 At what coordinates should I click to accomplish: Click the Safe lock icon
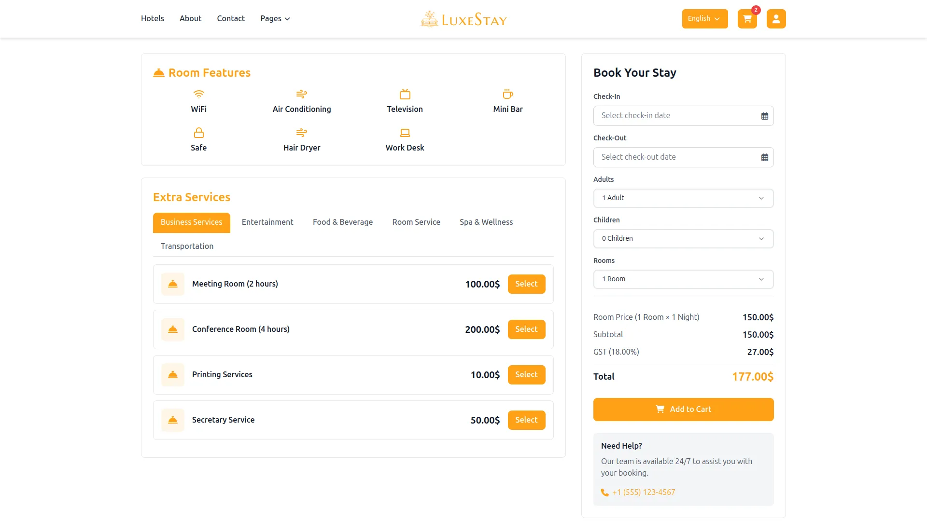click(198, 133)
